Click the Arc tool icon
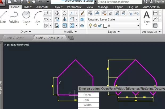165x109 pixels. tap(38, 16)
